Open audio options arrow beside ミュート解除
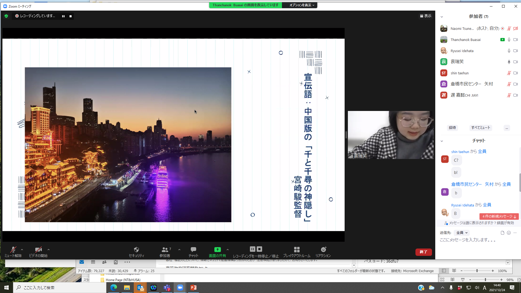This screenshot has width=521, height=293. (22, 250)
